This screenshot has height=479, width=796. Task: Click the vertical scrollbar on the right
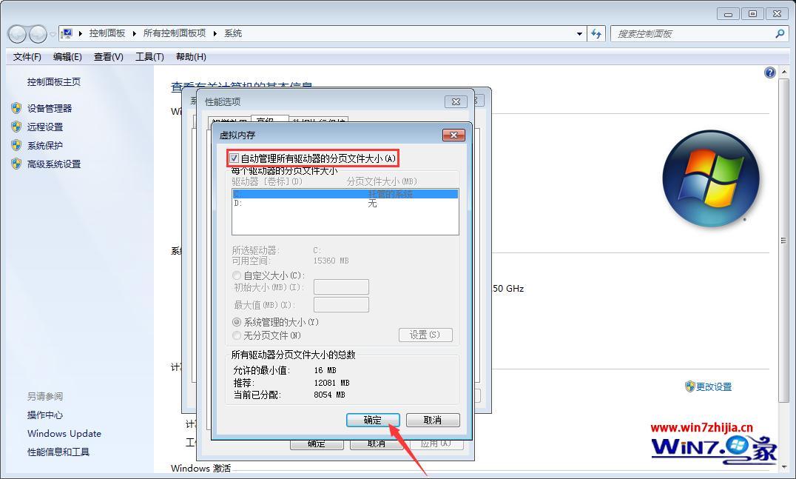click(783, 241)
